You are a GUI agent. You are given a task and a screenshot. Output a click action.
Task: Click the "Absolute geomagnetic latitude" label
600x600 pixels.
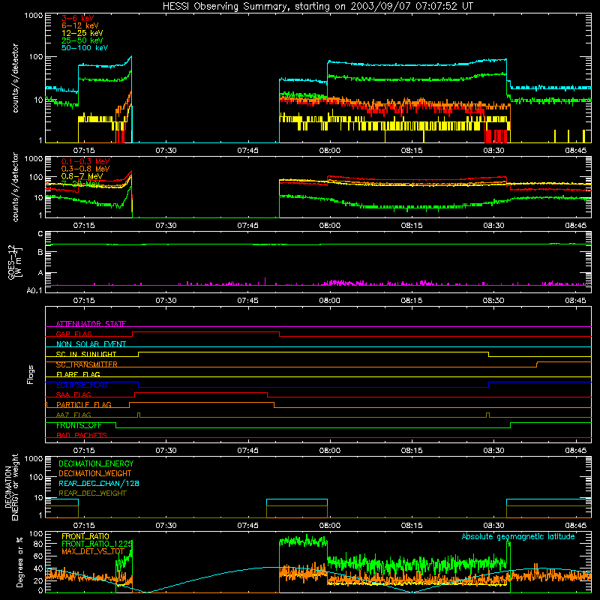[518, 536]
